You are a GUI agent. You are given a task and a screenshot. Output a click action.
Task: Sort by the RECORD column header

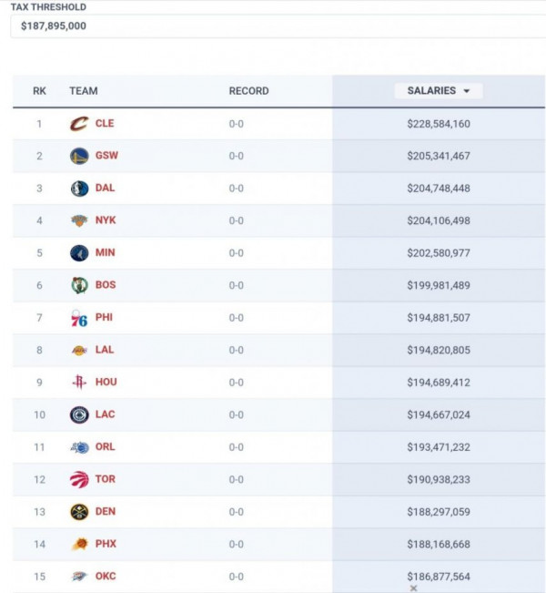click(248, 91)
